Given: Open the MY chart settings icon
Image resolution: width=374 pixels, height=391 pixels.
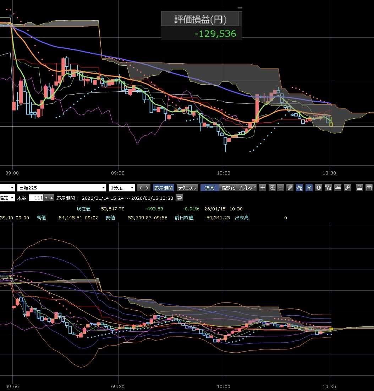Looking at the screenshot, I should tap(328, 188).
